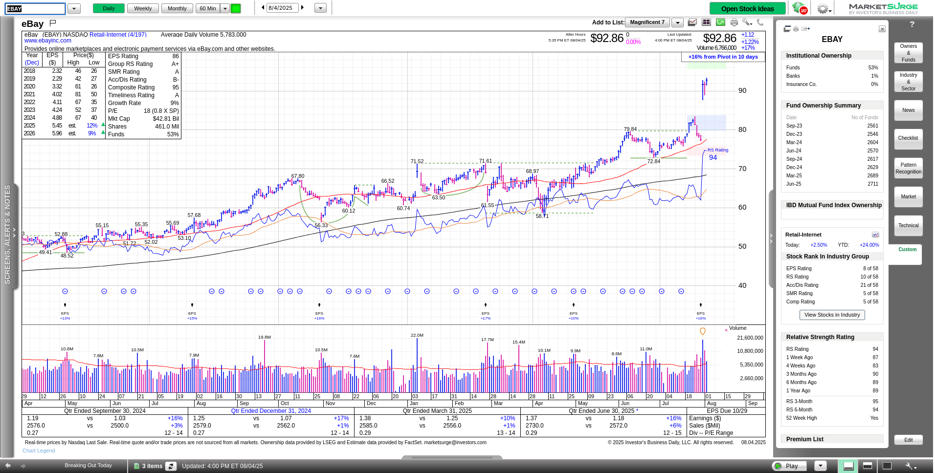Click the panel window icon above EBAY
The height and width of the screenshot is (473, 935).
(x=787, y=29)
